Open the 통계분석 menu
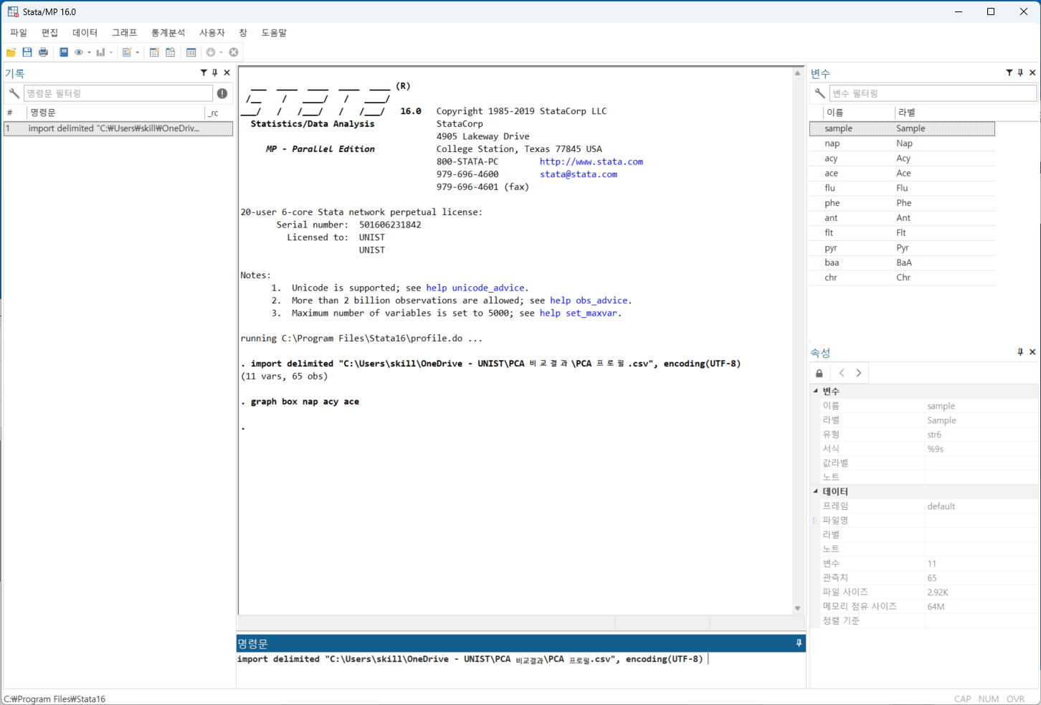 pos(168,32)
